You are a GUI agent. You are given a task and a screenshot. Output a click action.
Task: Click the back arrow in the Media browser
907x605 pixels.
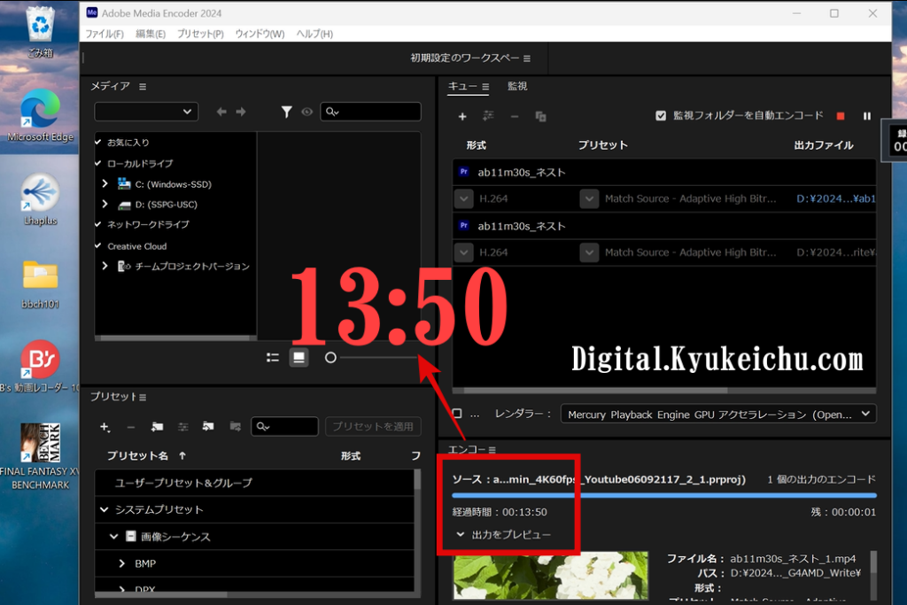(x=221, y=112)
